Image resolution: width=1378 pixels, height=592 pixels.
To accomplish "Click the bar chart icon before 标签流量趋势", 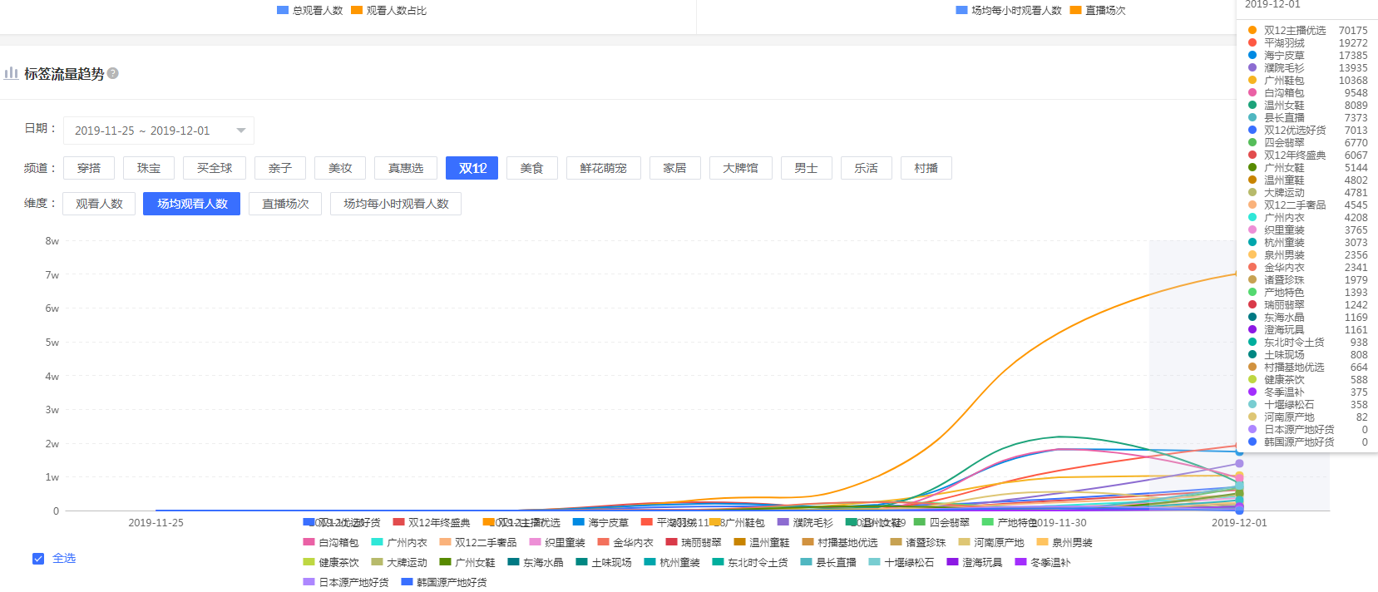I will 11,73.
